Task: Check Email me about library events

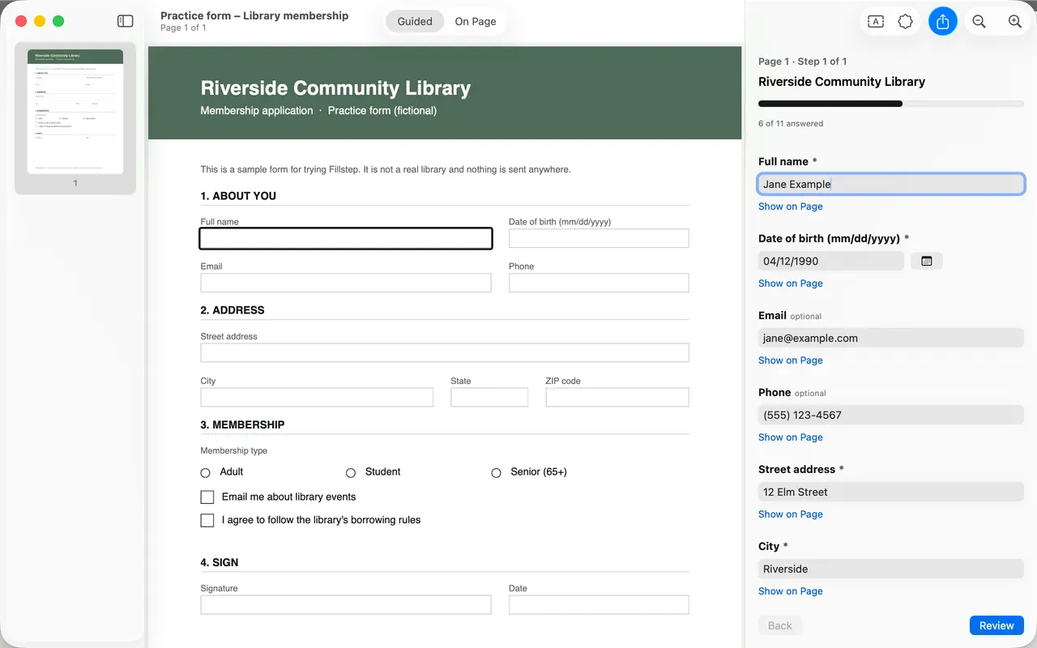Action: pyautogui.click(x=207, y=497)
